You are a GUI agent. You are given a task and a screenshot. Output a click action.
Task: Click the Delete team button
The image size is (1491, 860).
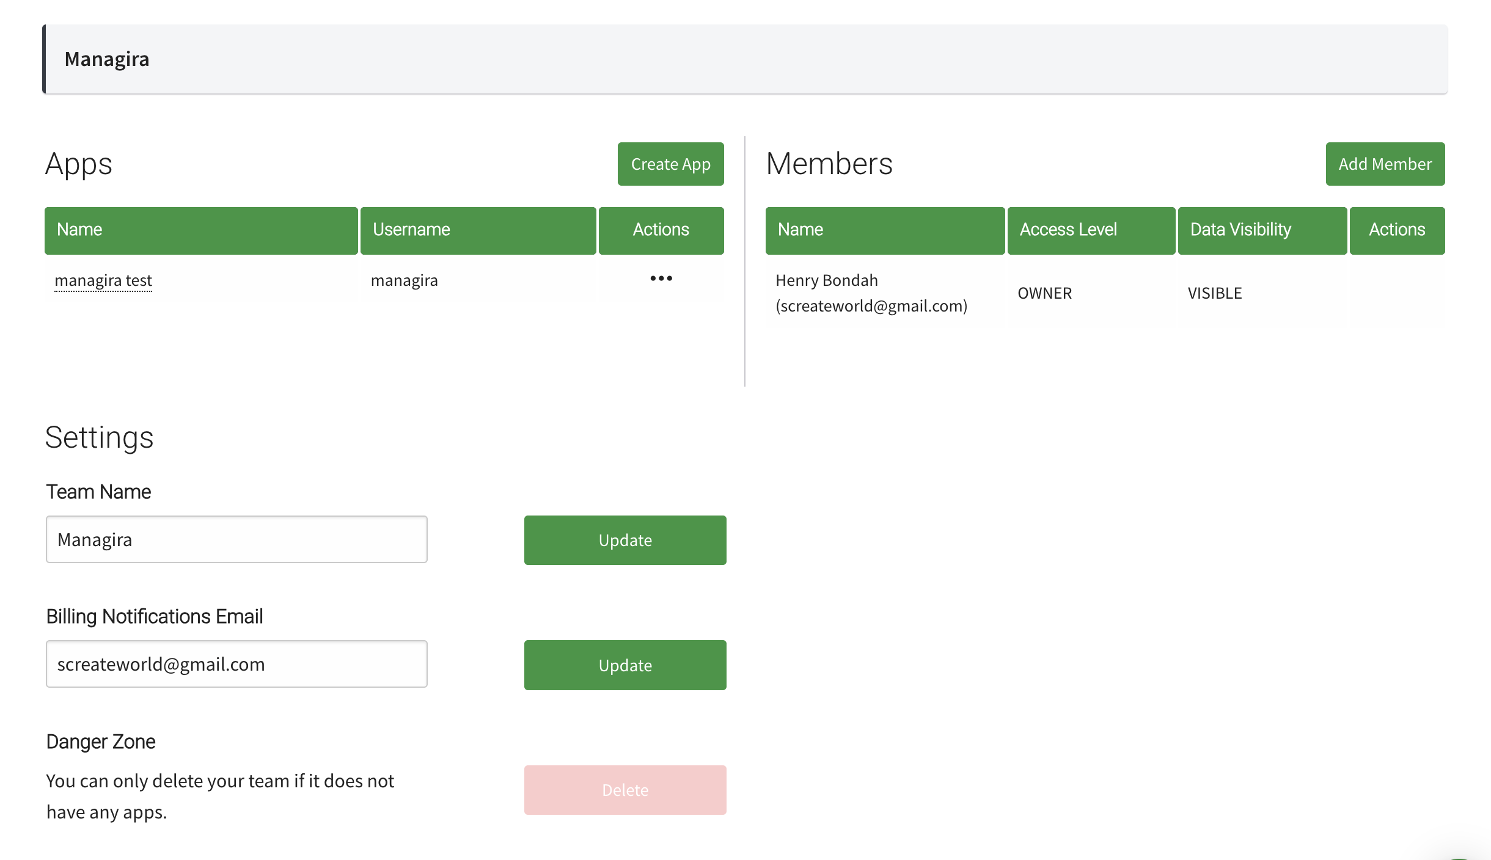625,790
